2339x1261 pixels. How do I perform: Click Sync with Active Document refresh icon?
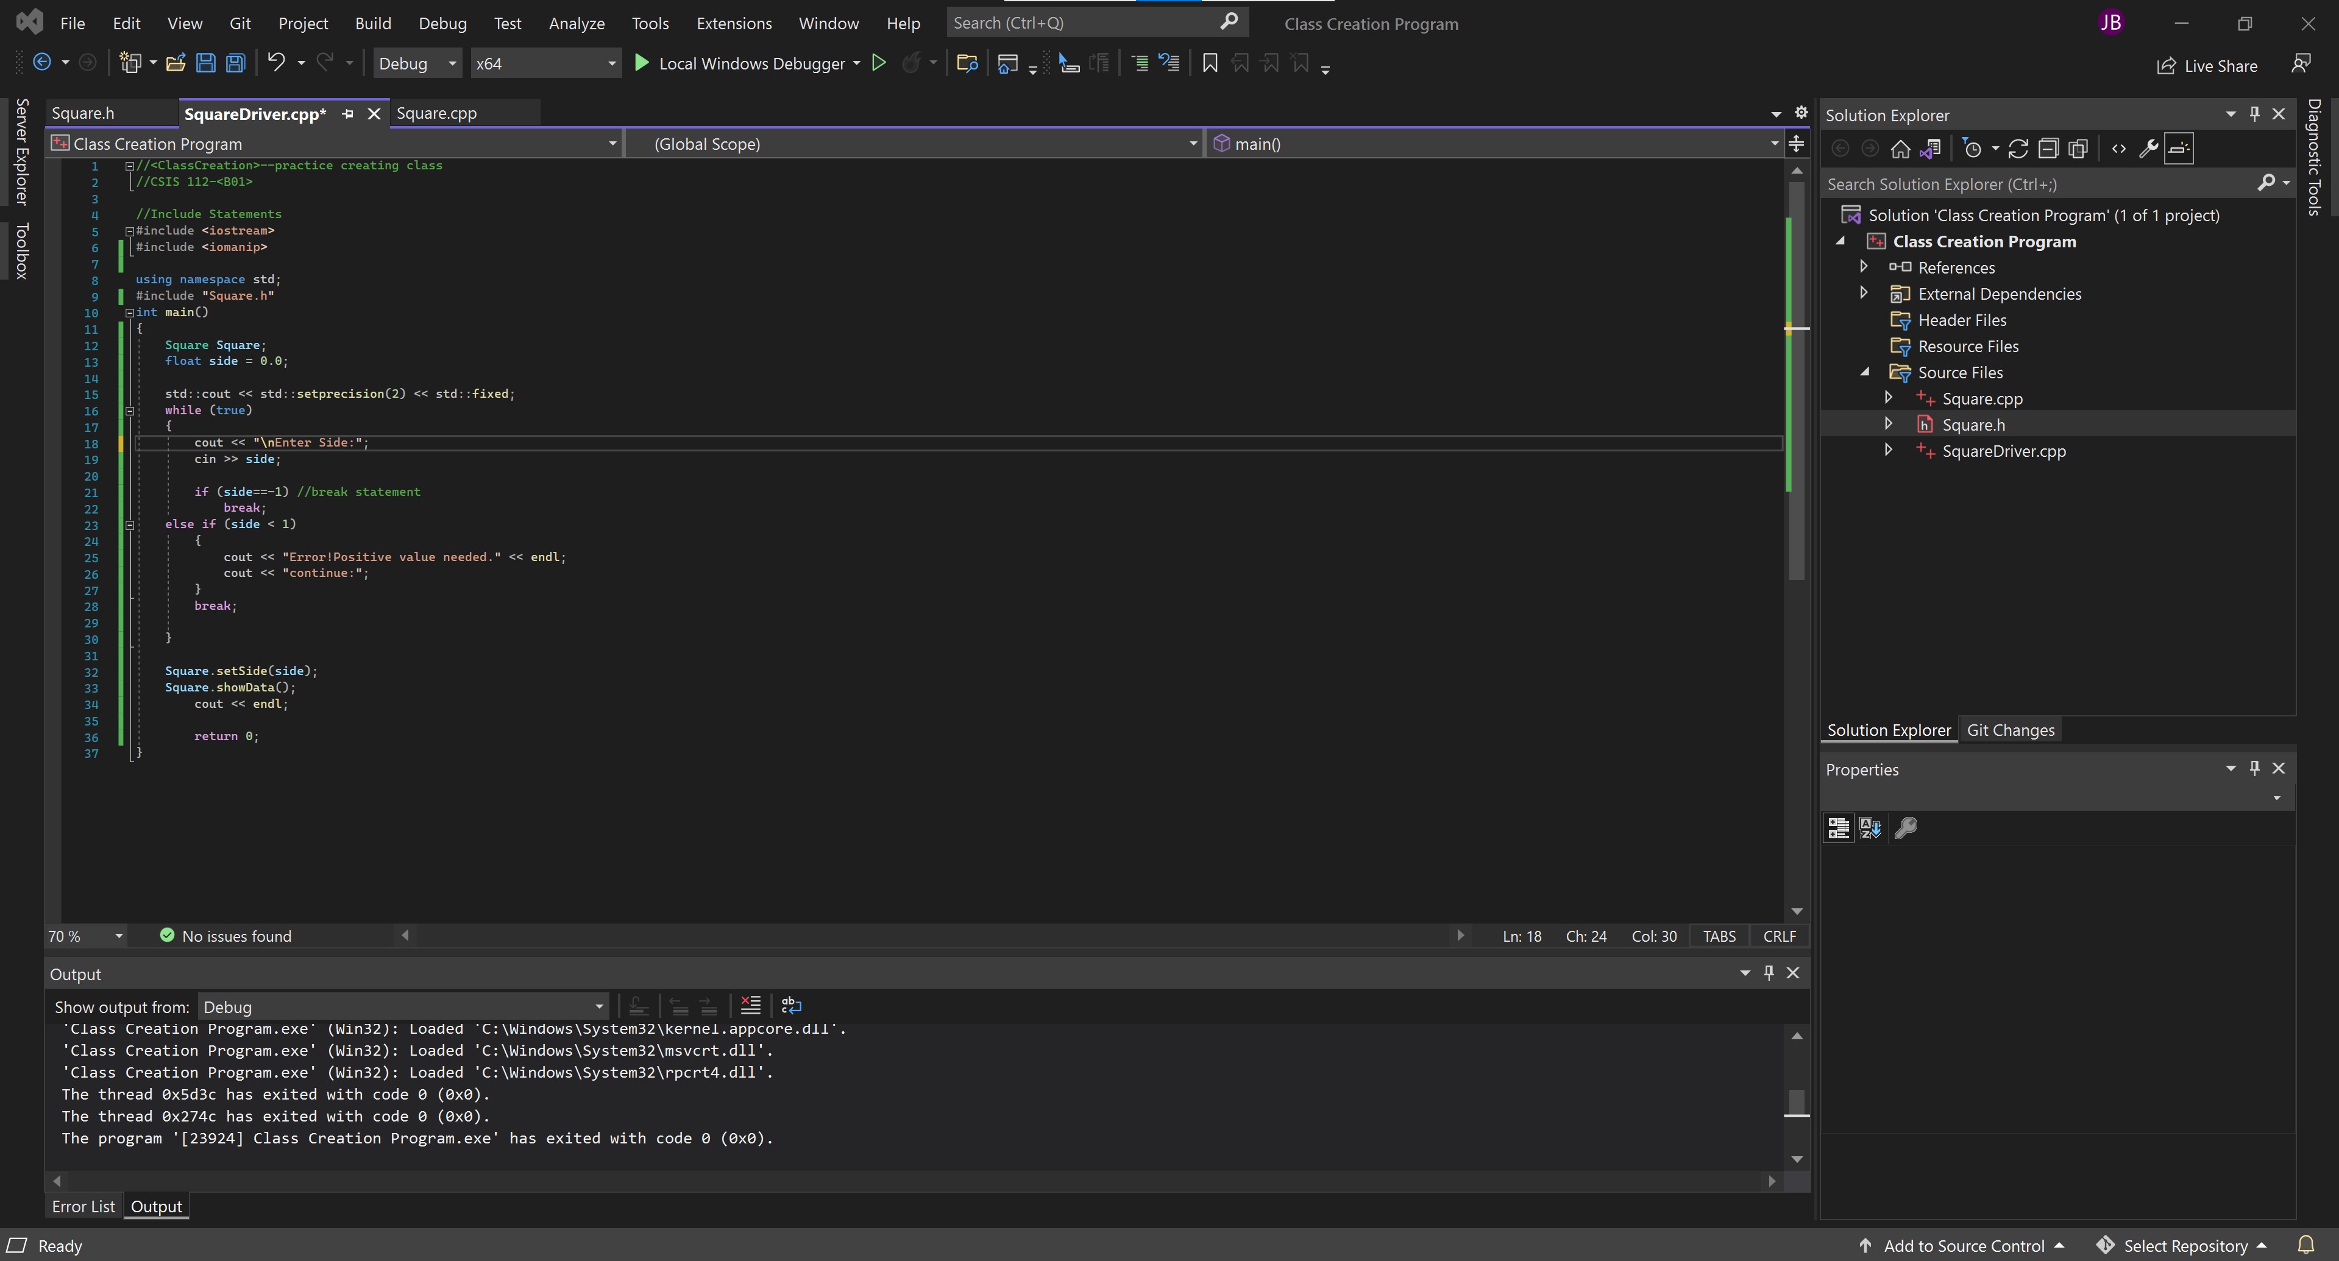click(x=2018, y=149)
